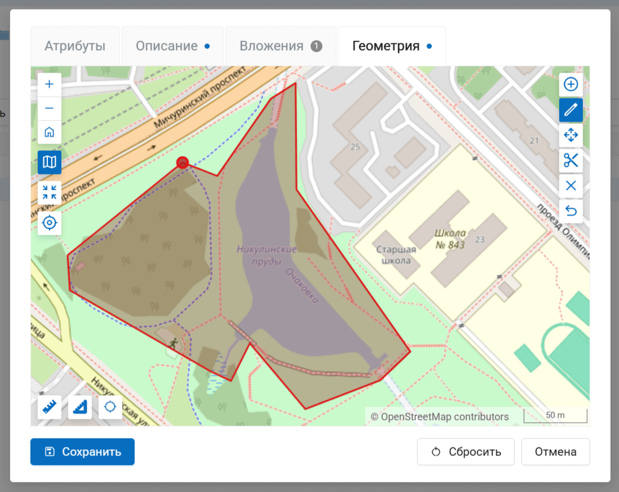Toggle the pencil edit geometry tool
The width and height of the screenshot is (619, 492).
pyautogui.click(x=571, y=110)
